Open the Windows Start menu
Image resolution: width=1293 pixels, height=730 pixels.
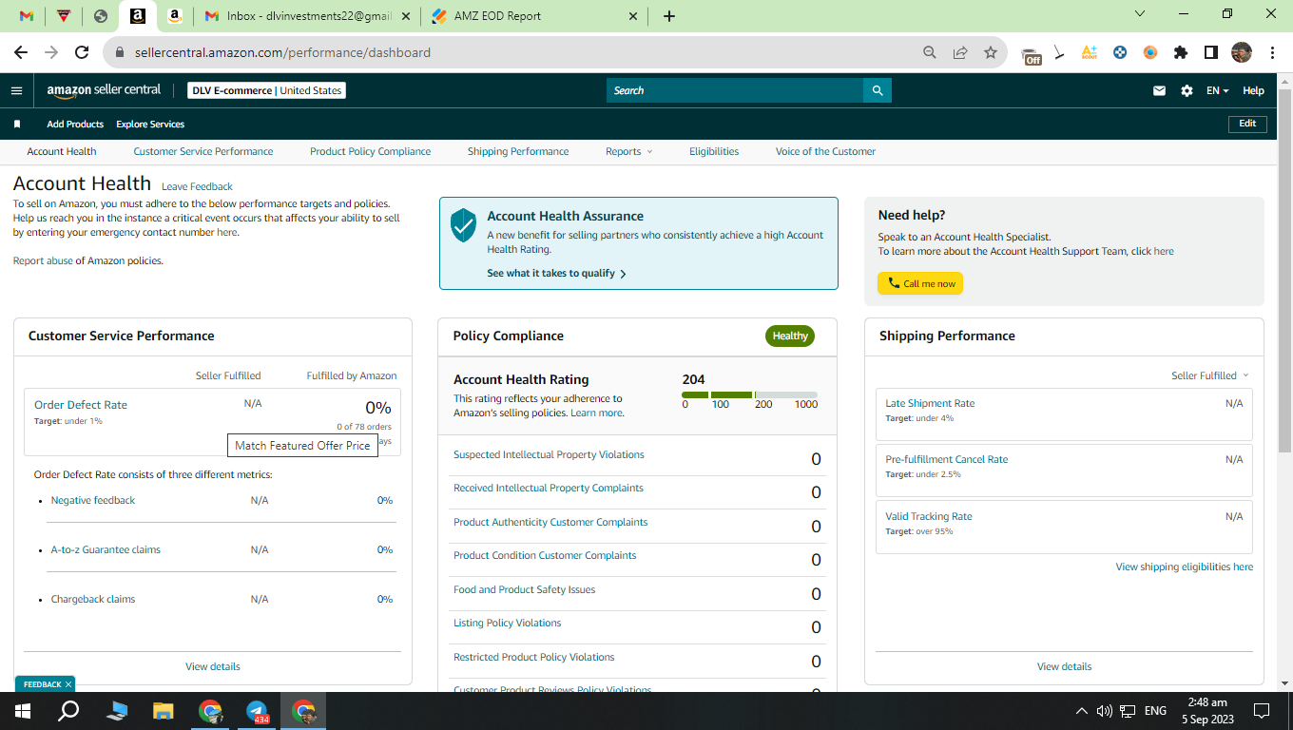click(23, 711)
